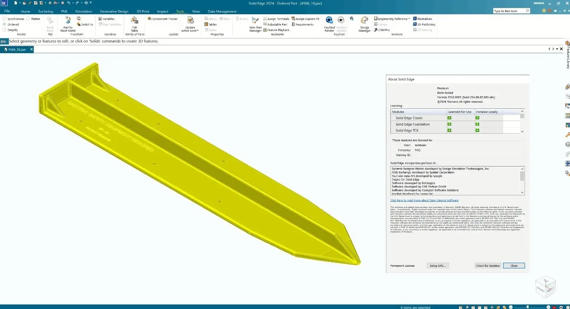This screenshot has height=309, width=570.
Task: Click the view orientation cube
Action: (x=545, y=287)
